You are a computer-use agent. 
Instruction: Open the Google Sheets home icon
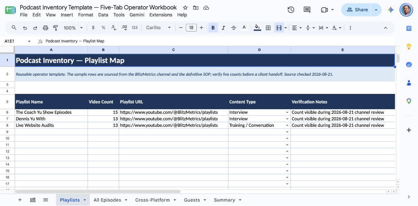pyautogui.click(x=10, y=10)
